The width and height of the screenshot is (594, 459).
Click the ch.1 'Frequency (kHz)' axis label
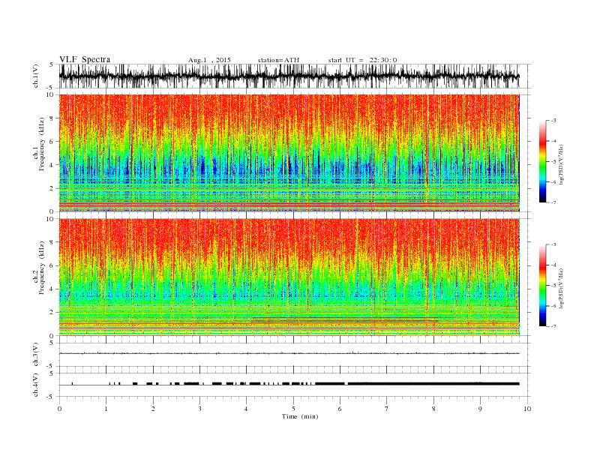point(42,144)
